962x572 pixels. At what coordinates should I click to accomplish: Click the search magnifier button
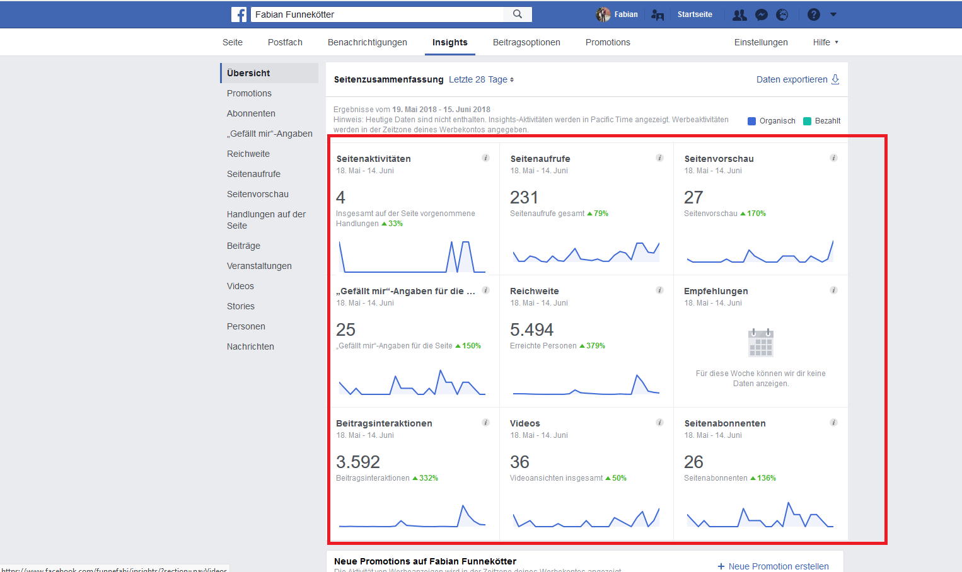518,14
